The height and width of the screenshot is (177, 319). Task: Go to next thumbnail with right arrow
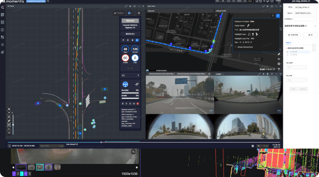click(x=137, y=167)
